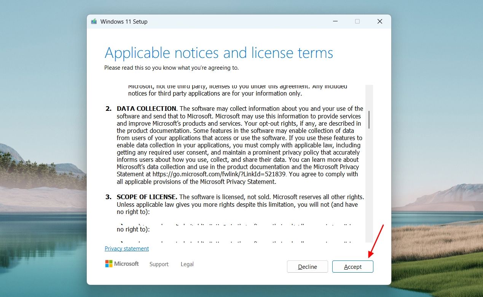Open the Support link
The height and width of the screenshot is (297, 483).
159,264
